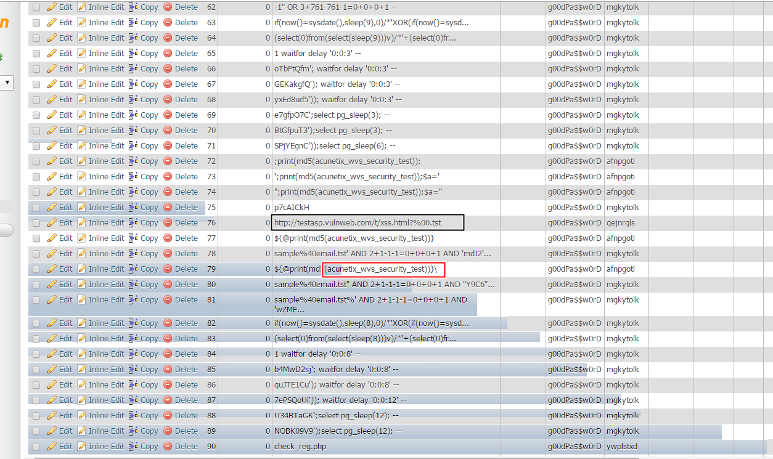Image resolution: width=773 pixels, height=459 pixels.
Task: Click the ywplstxd value in row 90
Action: [622, 447]
